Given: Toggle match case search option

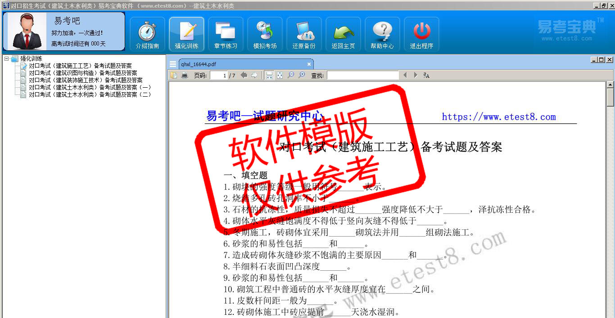Looking at the screenshot, I should (x=426, y=76).
